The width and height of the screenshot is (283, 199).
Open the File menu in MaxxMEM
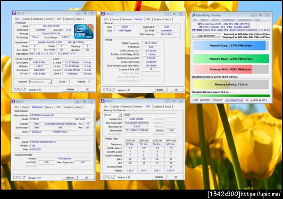click(195, 20)
